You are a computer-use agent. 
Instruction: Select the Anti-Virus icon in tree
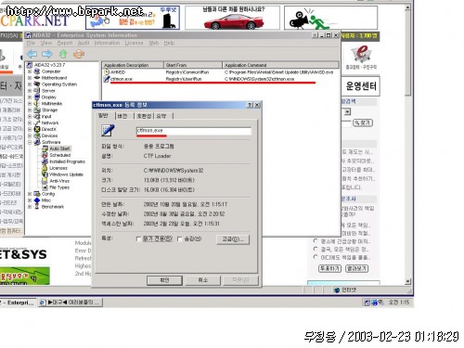point(45,181)
